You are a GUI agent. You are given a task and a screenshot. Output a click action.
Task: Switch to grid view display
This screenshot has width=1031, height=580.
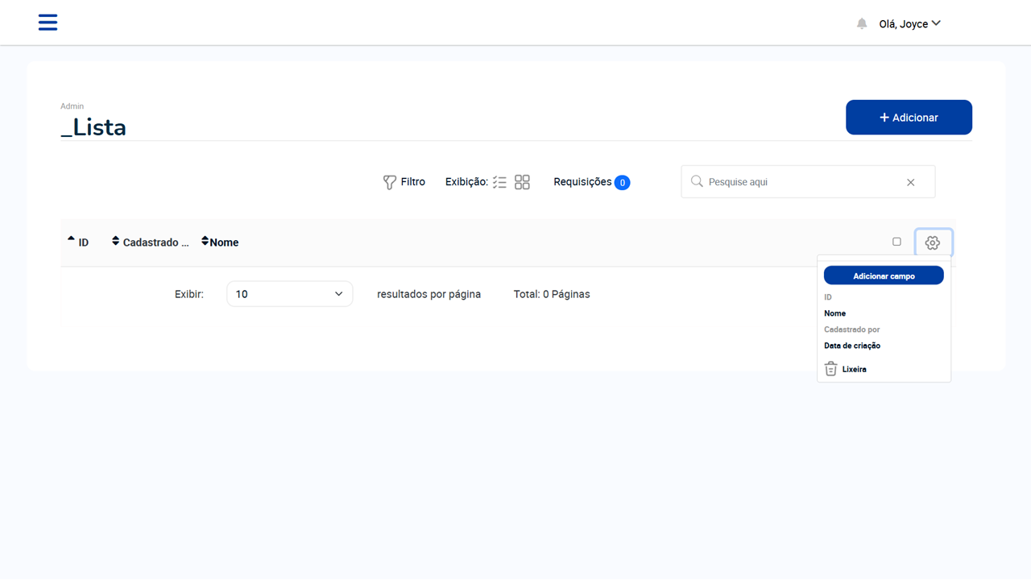pos(522,183)
